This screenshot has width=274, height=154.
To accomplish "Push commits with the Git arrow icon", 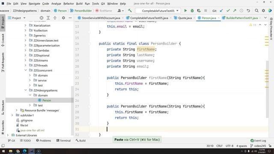I will point(235,11).
